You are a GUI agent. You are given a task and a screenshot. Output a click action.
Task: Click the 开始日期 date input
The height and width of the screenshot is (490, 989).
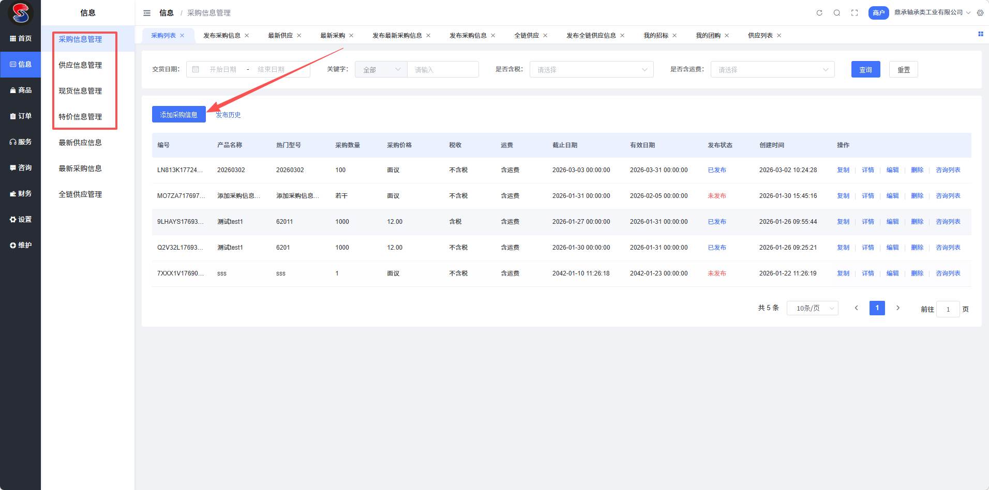click(x=223, y=70)
